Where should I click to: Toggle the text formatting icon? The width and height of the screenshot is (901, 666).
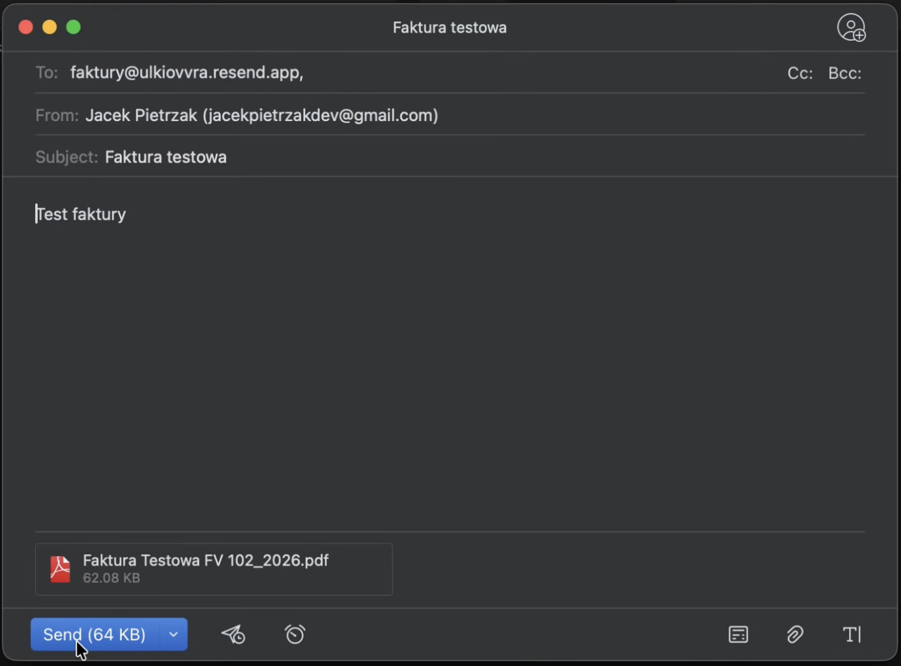pos(852,634)
